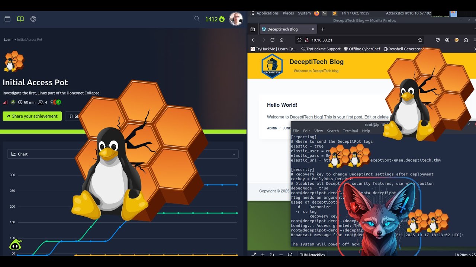Screen dimensions: 476x267
Task: Click the insecure connection lock icon
Action: (x=307, y=40)
